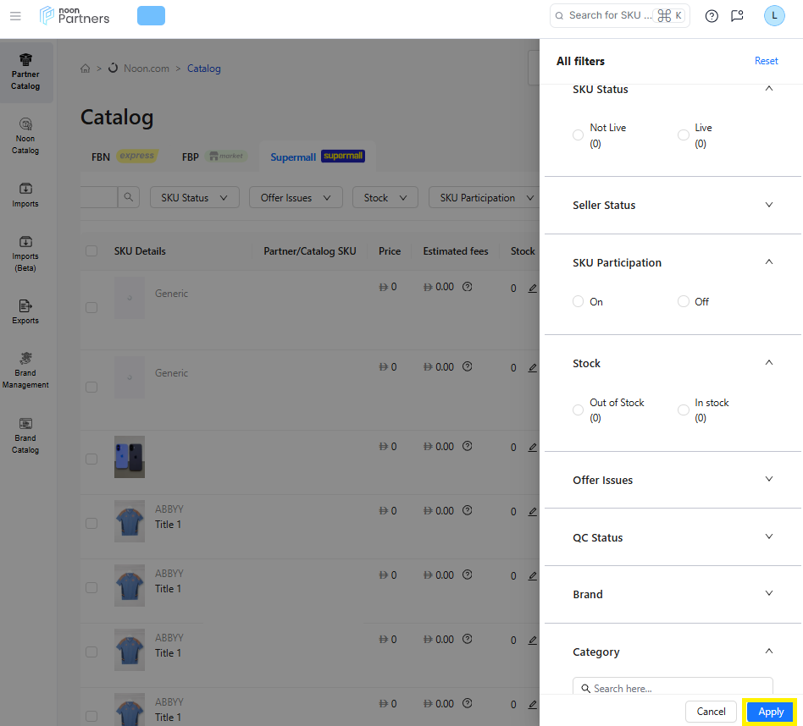Click fees help icon in phone product row
The width and height of the screenshot is (803, 726).
tap(467, 446)
